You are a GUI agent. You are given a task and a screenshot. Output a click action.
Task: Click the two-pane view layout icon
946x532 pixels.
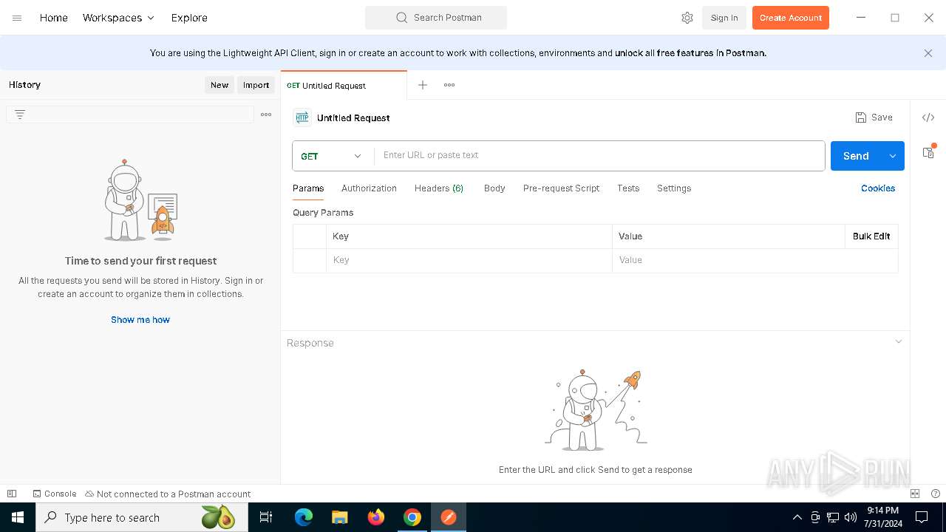[915, 494]
